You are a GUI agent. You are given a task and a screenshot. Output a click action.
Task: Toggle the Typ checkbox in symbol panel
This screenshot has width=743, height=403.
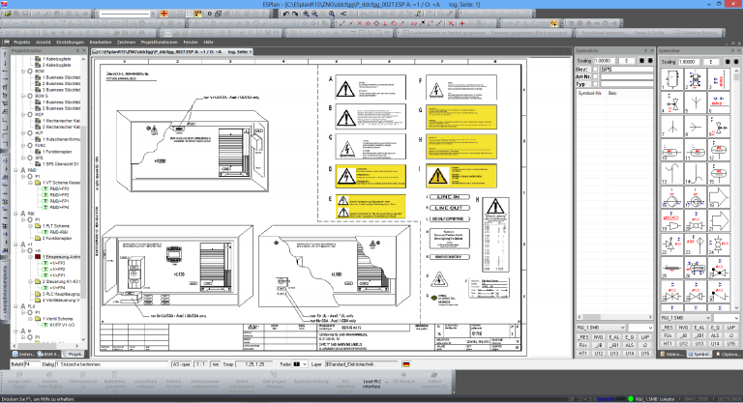tap(597, 85)
